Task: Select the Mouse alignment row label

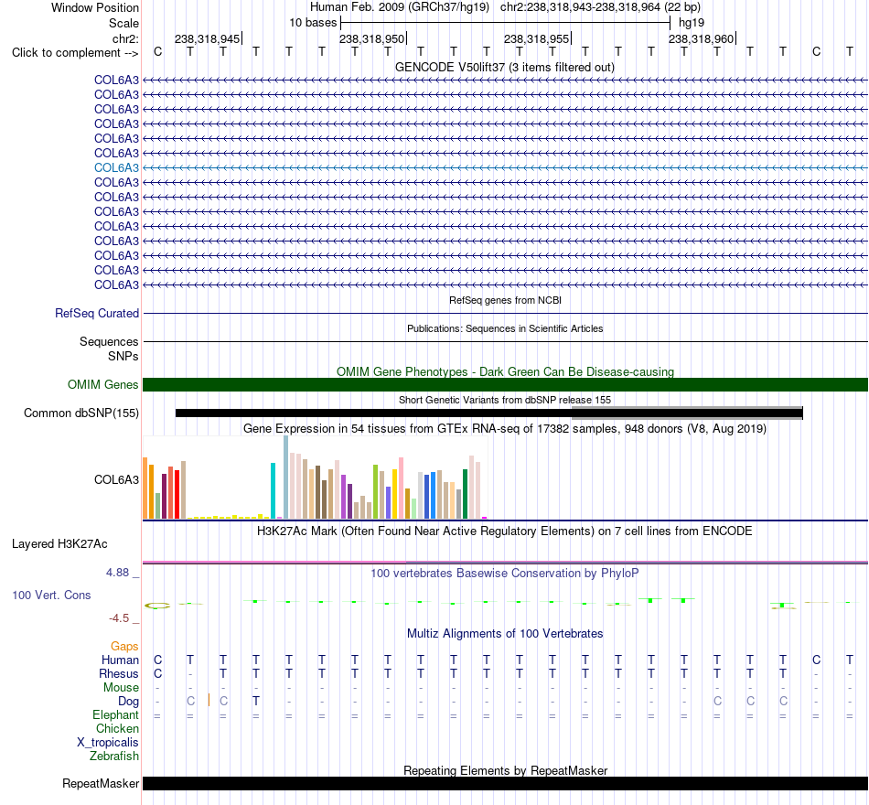Action: click(x=121, y=688)
